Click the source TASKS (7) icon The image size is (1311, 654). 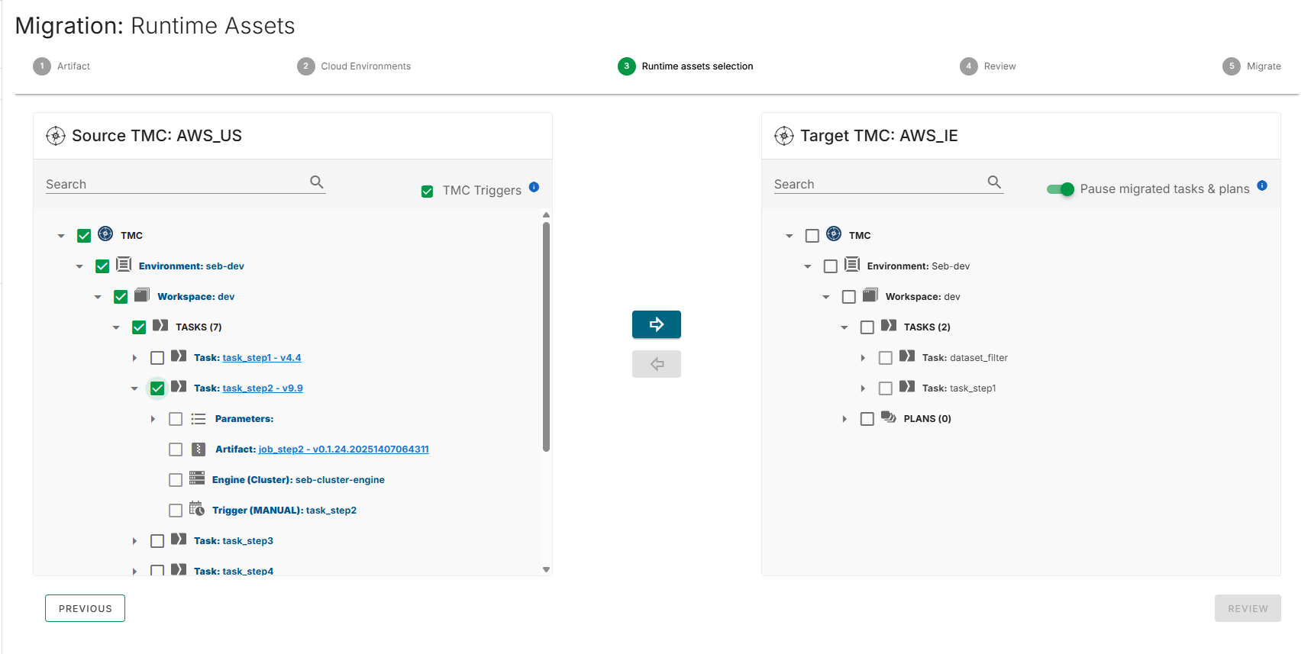tap(160, 325)
